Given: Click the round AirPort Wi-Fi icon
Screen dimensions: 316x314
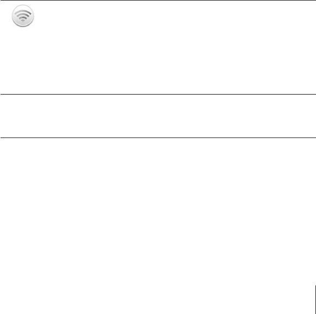Looking at the screenshot, I should coord(23,16).
